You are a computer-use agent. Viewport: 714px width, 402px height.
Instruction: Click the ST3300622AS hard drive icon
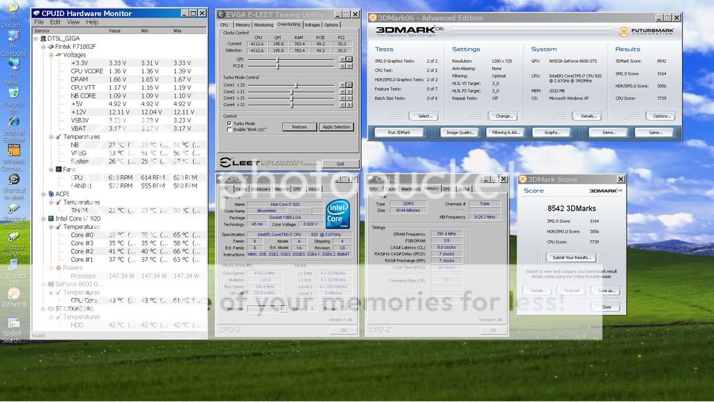51,308
